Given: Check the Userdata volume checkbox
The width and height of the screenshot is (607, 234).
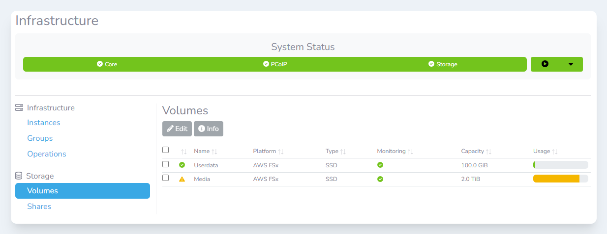Looking at the screenshot, I should 166,164.
